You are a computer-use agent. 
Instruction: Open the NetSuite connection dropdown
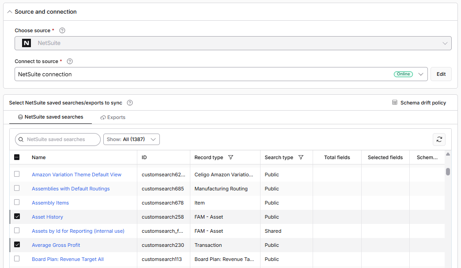pyautogui.click(x=221, y=74)
